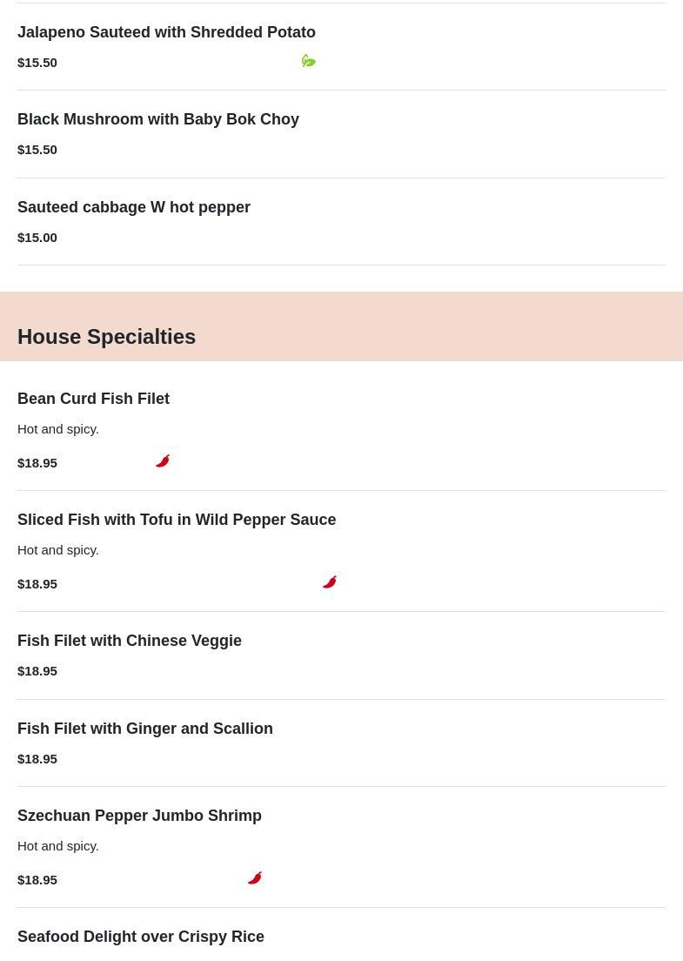
Task: Click $18.95 price under Fish Filet with Chinese Veggie
Action: point(37,671)
